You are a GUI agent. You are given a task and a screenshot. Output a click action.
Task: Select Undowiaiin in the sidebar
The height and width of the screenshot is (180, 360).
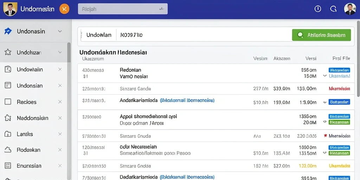[x=30, y=69]
